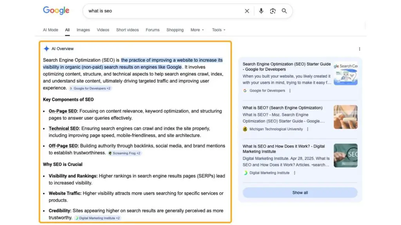This screenshot has width=401, height=225.
Task: Click the Google logo
Action: [56, 11]
